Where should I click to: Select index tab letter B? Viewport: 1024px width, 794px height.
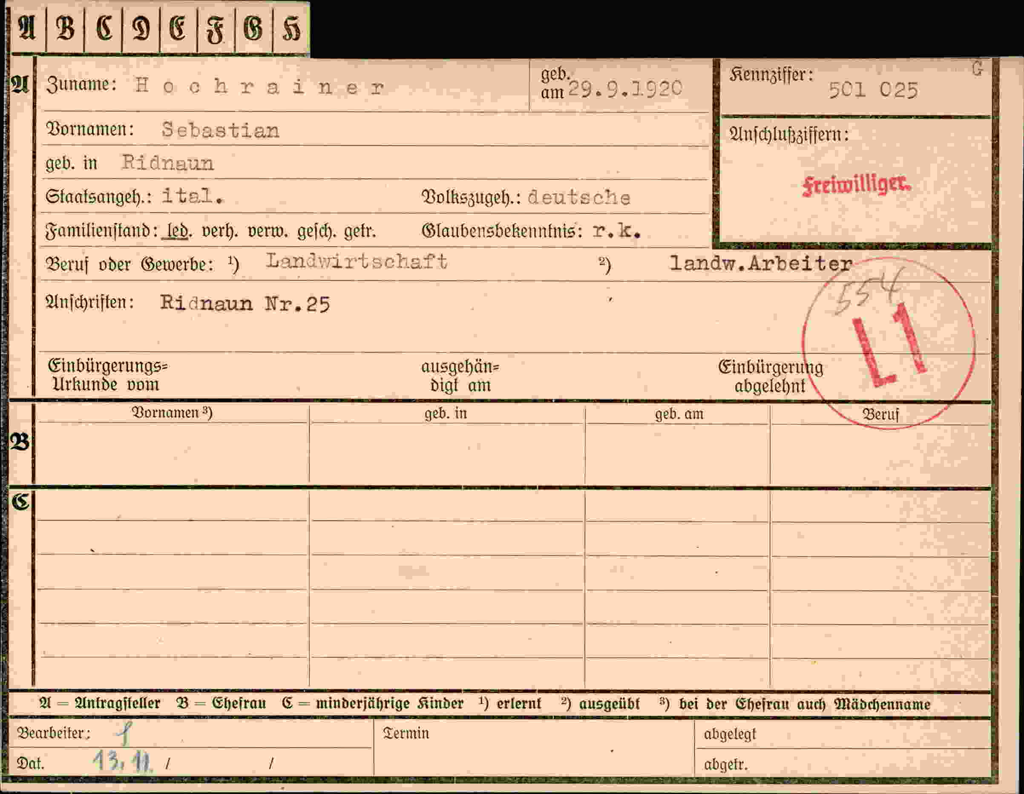tap(65, 28)
